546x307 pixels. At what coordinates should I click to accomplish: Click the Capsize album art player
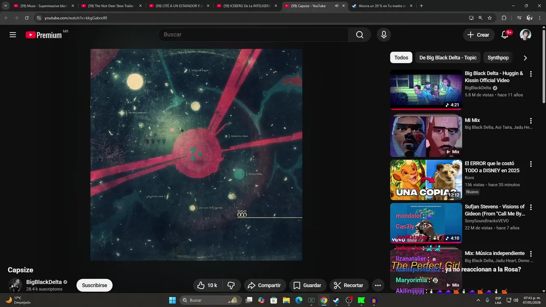[x=196, y=154]
